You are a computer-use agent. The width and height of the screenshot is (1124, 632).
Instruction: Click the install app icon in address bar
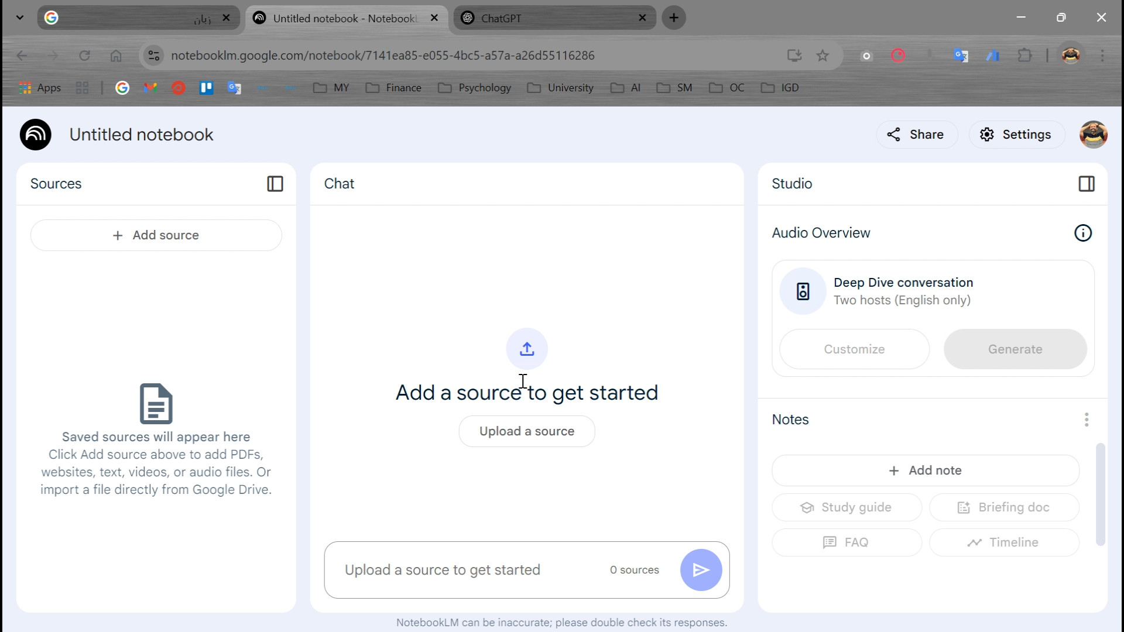point(794,56)
